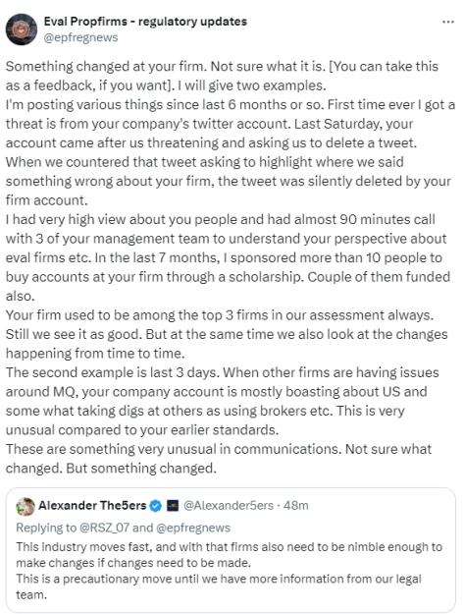Click the 48m timestamp on quoted tweet
Viewport: 464px width, 614px height.
click(296, 506)
